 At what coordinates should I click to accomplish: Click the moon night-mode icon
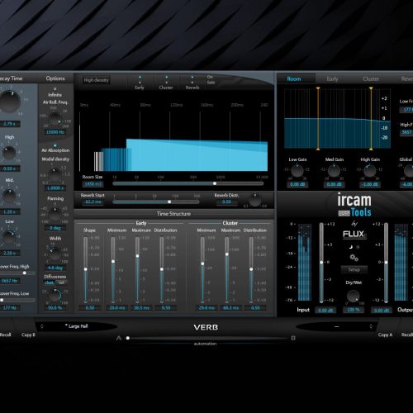pyautogui.click(x=350, y=247)
